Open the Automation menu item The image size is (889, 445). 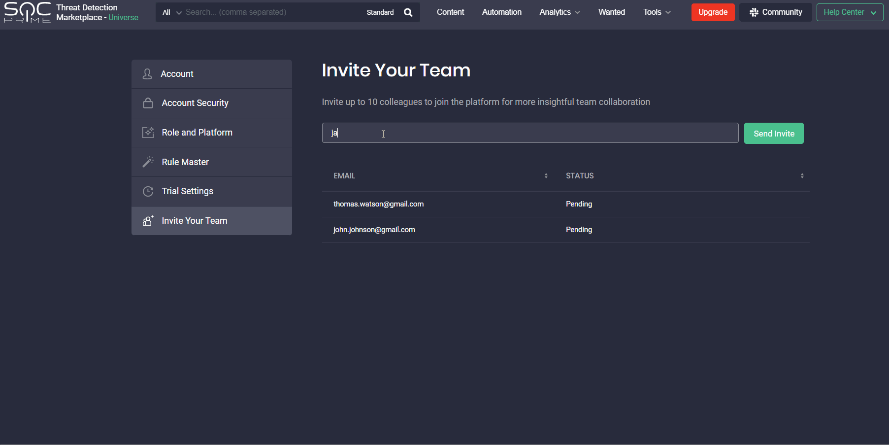501,12
